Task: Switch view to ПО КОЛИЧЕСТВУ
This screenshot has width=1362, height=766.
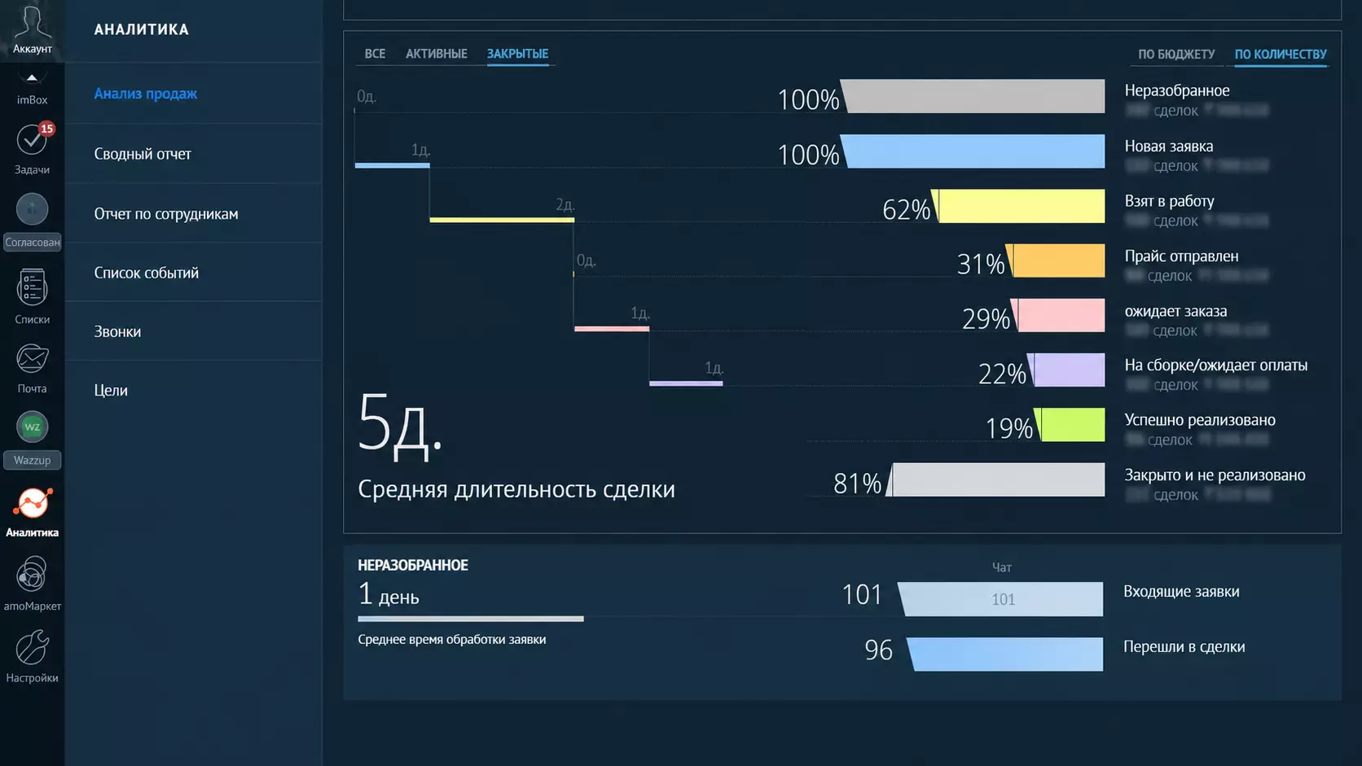Action: [x=1281, y=55]
